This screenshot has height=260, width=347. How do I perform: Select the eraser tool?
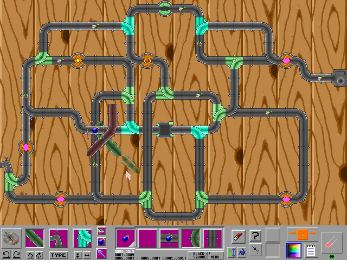coord(239,236)
